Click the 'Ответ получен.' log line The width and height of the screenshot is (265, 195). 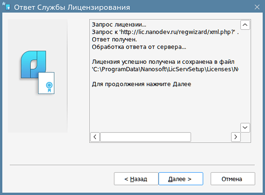(x=115, y=39)
